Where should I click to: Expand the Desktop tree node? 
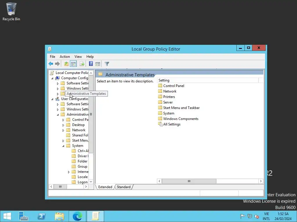tap(63, 125)
